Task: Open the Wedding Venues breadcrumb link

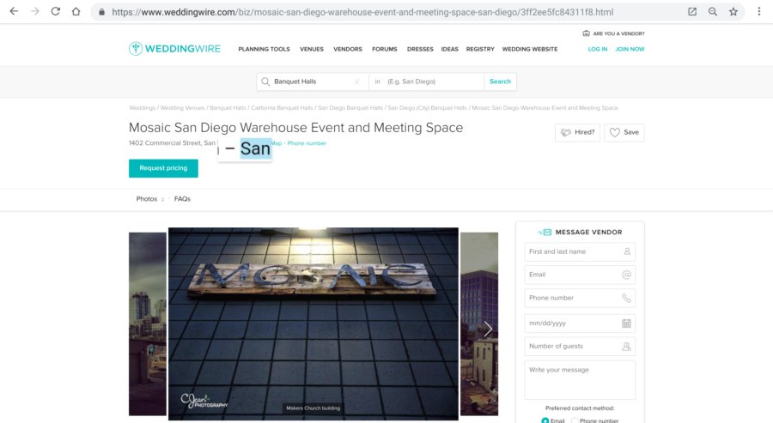Action: [182, 108]
